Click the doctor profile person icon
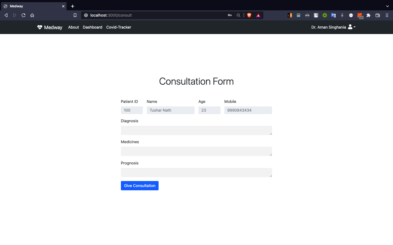This screenshot has width=393, height=245. click(x=350, y=27)
